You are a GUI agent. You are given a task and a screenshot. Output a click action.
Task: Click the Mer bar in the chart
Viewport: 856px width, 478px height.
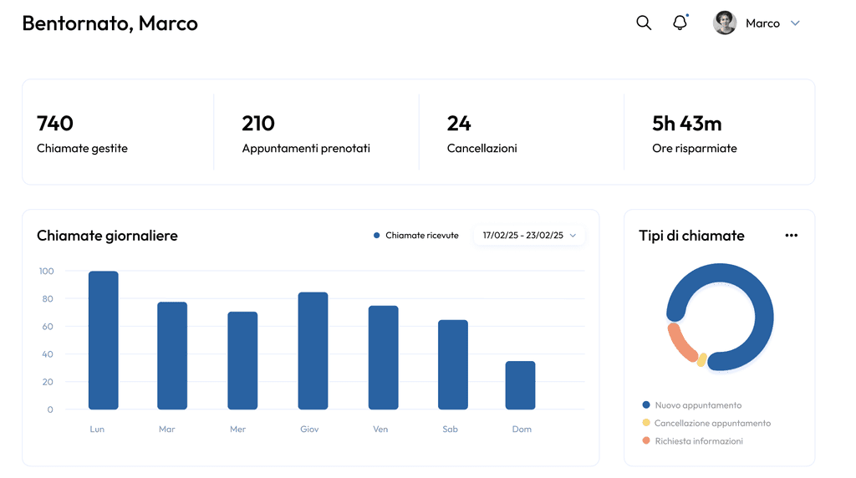(x=242, y=360)
